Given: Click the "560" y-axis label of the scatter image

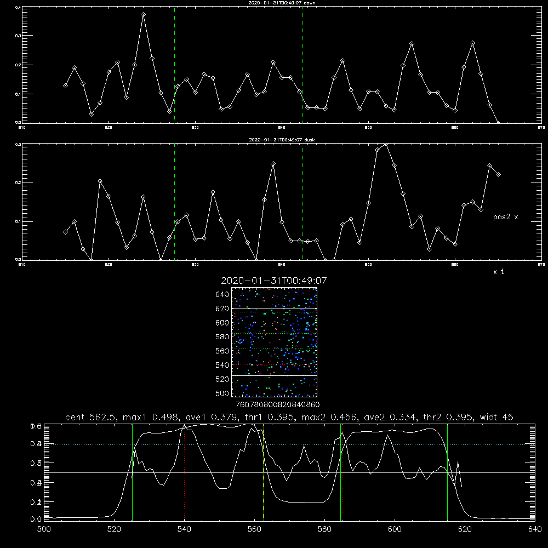Looking at the screenshot, I should pyautogui.click(x=222, y=351).
